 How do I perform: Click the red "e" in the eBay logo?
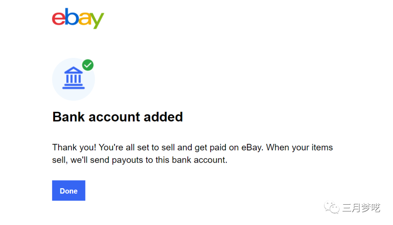point(59,19)
